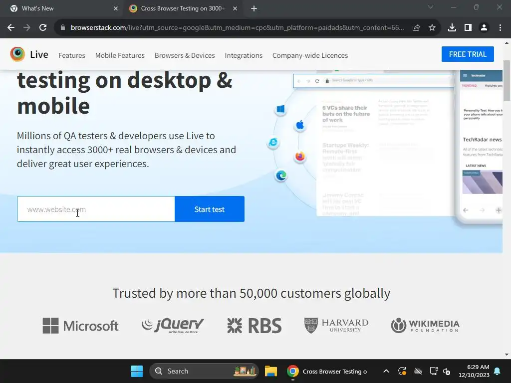
Task: Bookmark this page with the star icon
Action: 432,28
